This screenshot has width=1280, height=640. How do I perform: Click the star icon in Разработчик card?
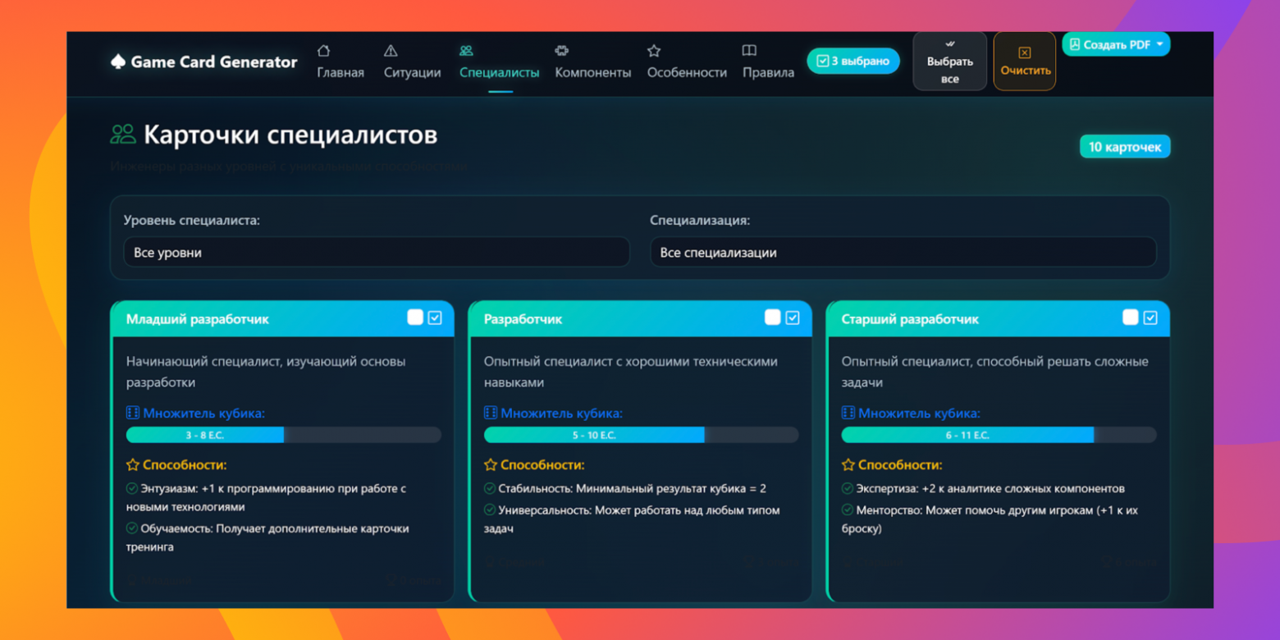click(490, 464)
